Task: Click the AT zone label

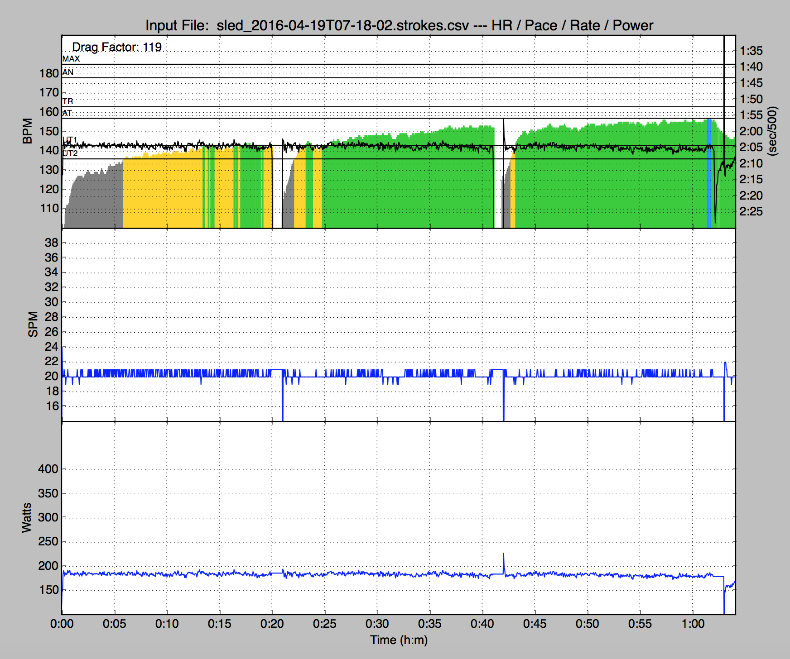Action: pos(67,113)
